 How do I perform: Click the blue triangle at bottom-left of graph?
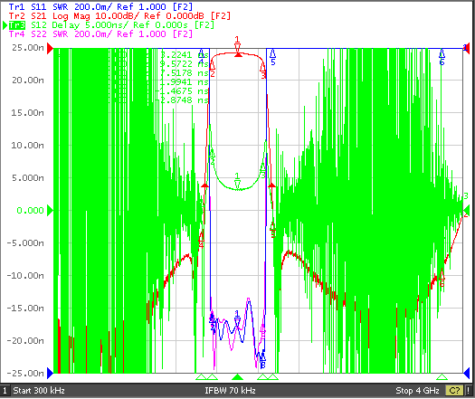[x=51, y=374]
